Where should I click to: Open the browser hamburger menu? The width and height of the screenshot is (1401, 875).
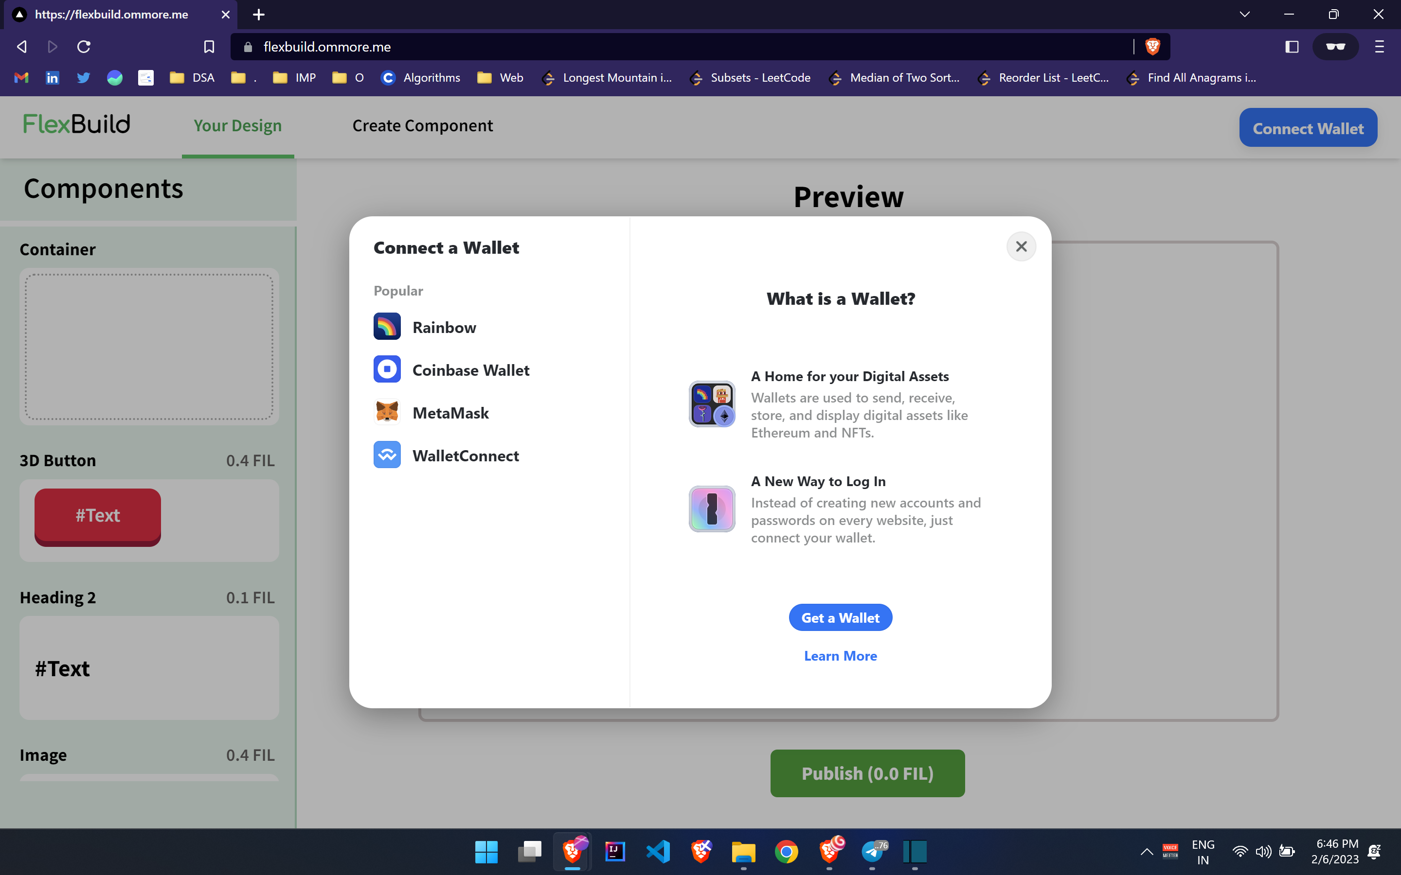[1379, 47]
